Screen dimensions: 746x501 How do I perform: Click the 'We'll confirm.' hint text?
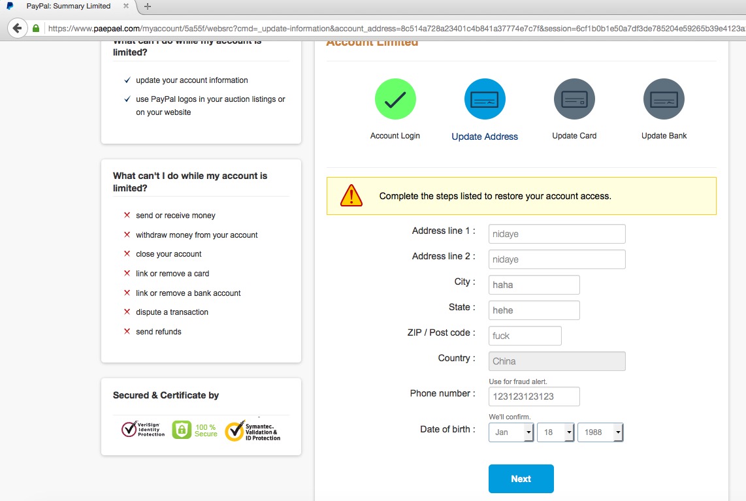tap(510, 417)
